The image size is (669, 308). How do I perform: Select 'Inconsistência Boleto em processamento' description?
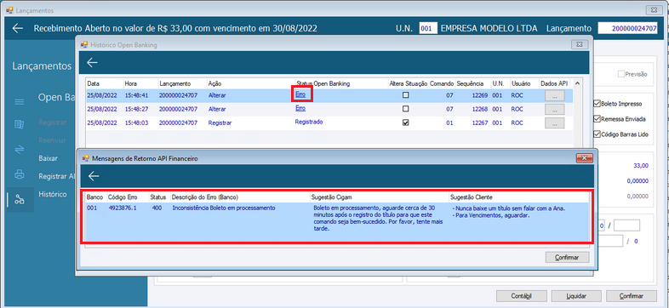tap(224, 208)
